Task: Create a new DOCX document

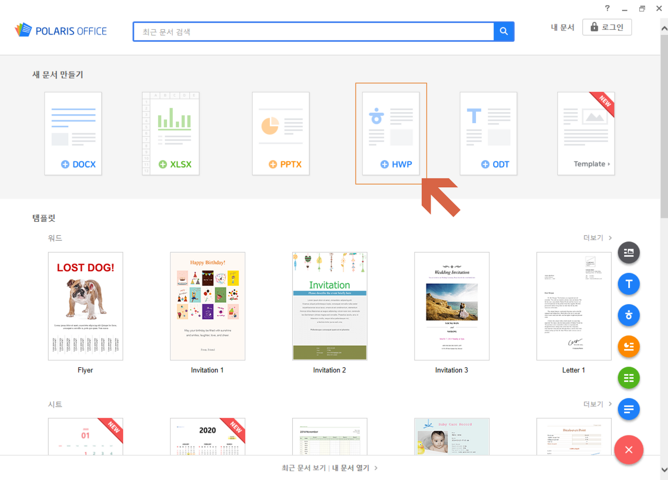Action: pos(73,134)
